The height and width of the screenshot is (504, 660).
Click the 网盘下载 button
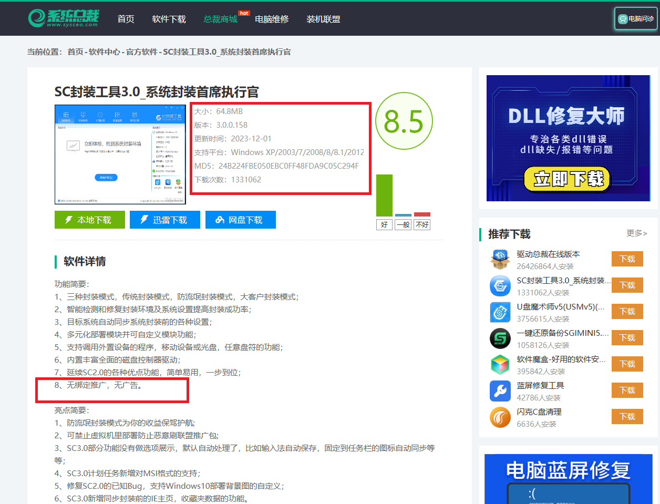[x=241, y=220]
